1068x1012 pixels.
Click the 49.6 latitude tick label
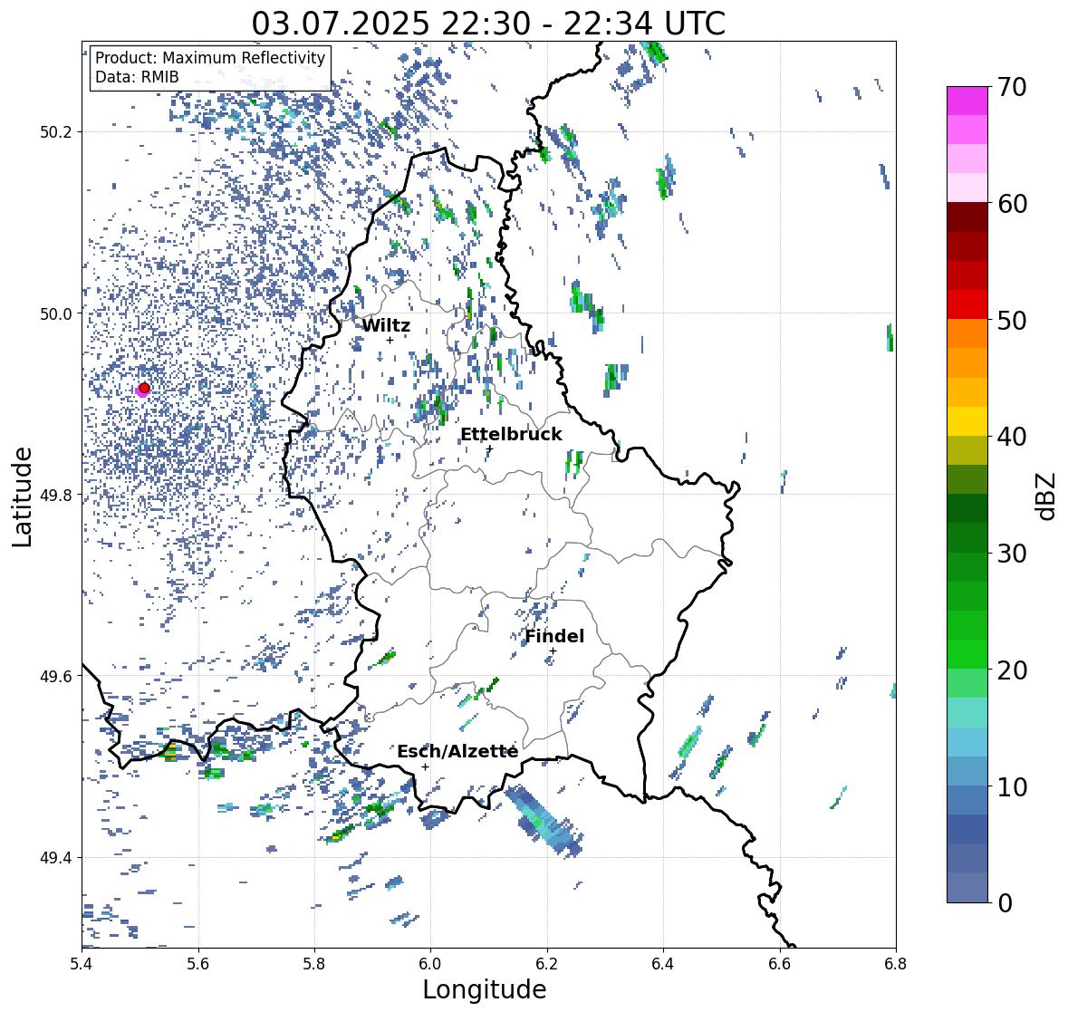(x=56, y=676)
